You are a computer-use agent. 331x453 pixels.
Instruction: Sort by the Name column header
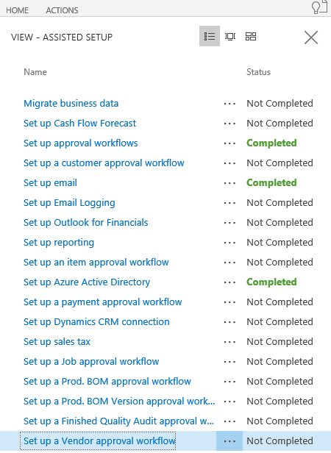[x=35, y=72]
